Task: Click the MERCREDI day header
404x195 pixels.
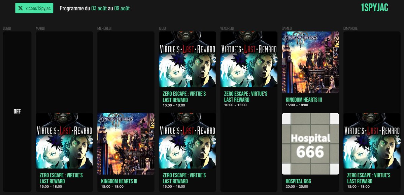Action: pyautogui.click(x=104, y=29)
